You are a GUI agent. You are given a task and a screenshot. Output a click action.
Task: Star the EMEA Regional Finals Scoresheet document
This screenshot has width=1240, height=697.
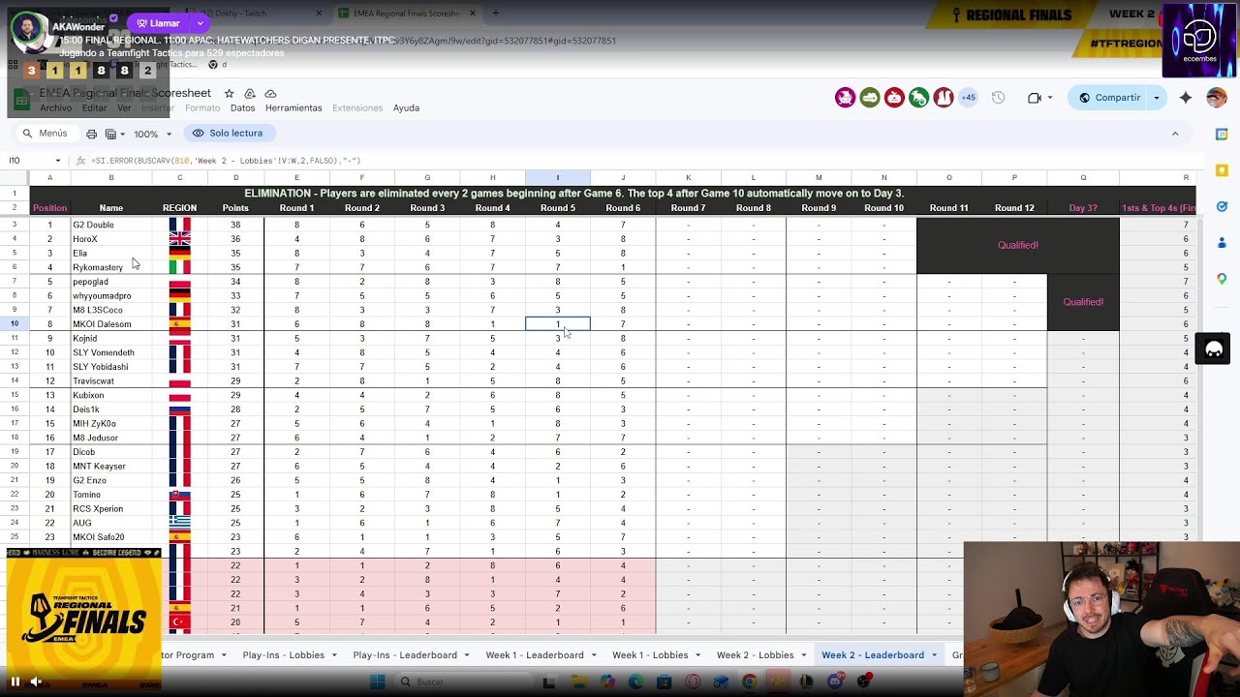[229, 93]
